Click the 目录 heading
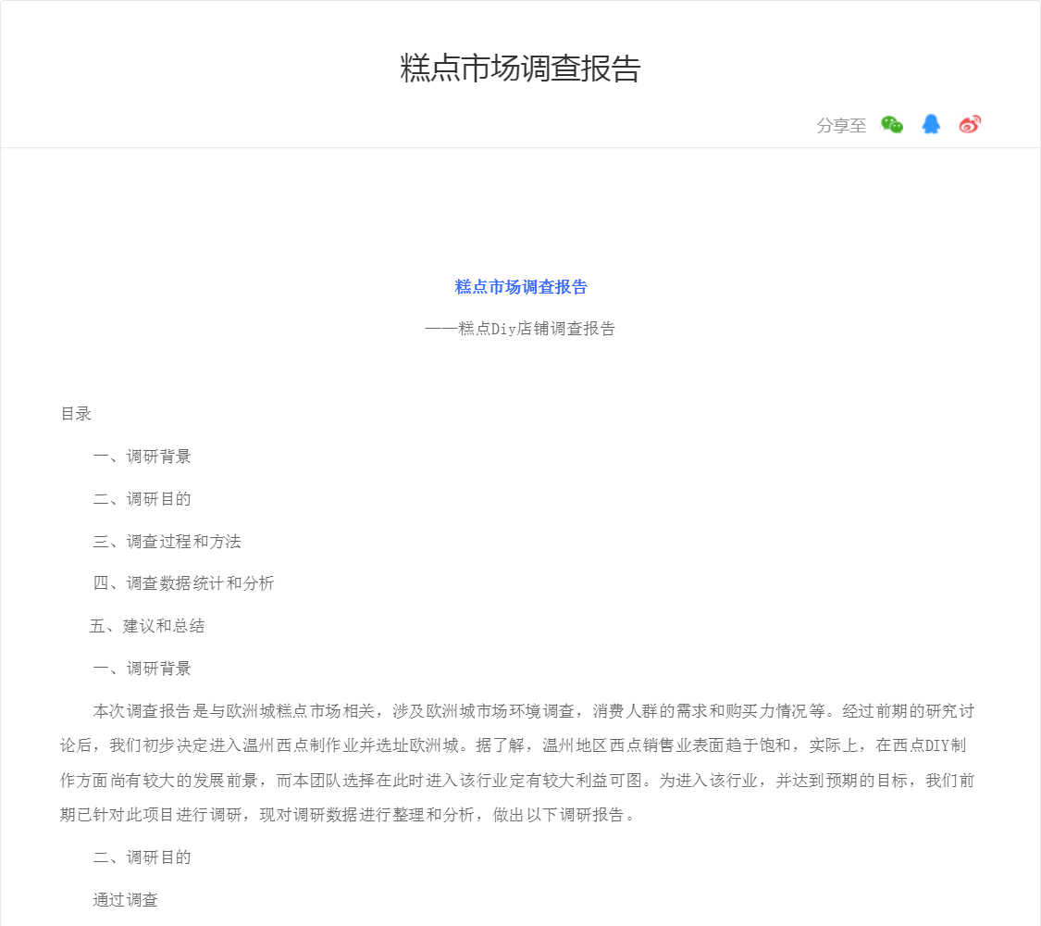Screen dimensions: 1041x926 coord(76,414)
